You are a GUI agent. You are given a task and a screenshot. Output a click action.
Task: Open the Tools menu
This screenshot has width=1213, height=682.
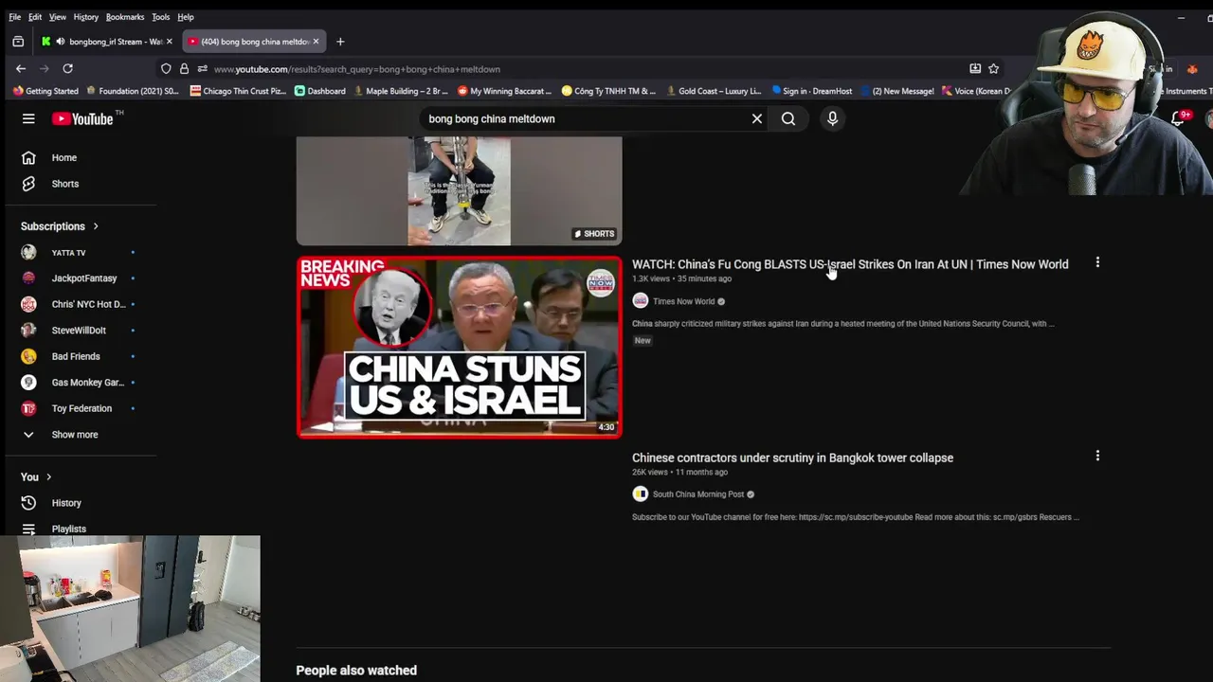pos(161,17)
